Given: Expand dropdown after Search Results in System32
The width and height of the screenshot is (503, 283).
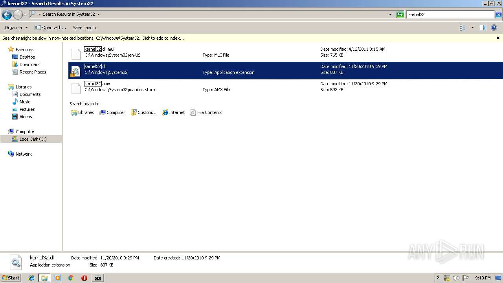Looking at the screenshot, I should 98,14.
